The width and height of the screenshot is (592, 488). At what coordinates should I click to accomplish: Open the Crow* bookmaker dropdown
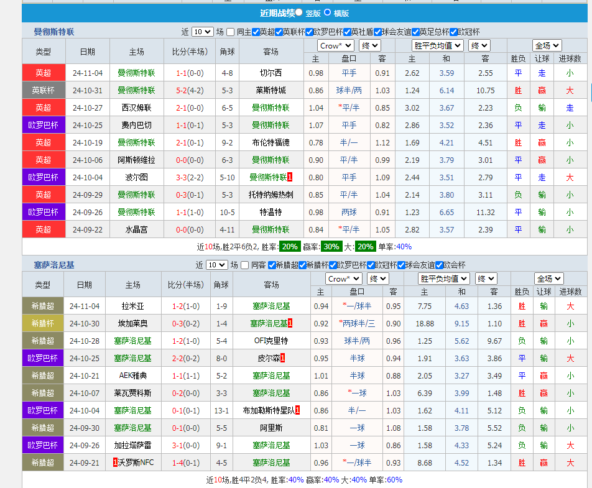(x=335, y=45)
